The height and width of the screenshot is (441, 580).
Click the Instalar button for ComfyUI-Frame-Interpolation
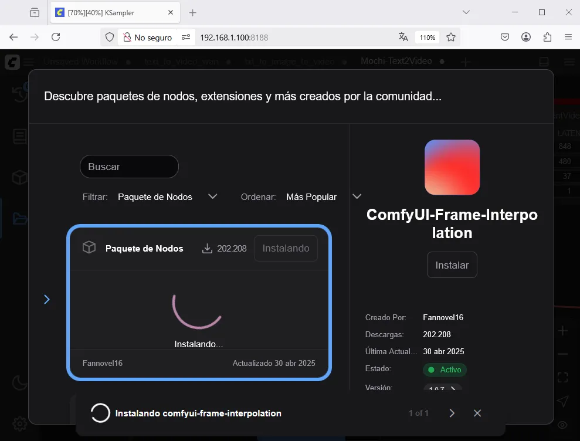point(452,265)
